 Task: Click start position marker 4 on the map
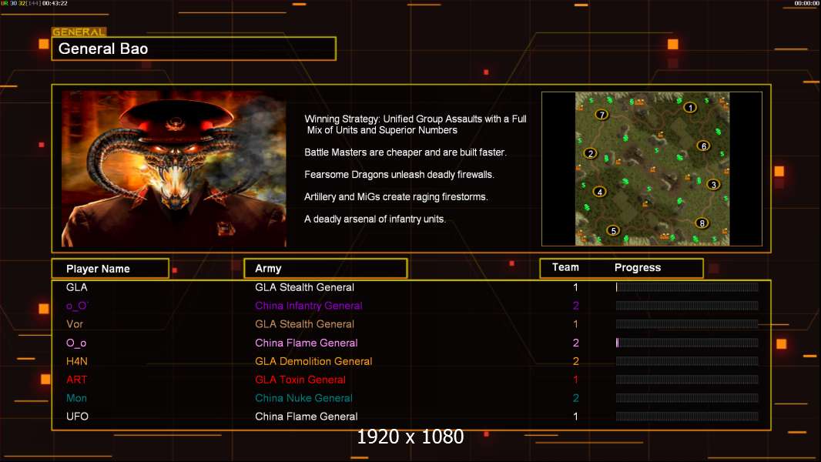[599, 192]
